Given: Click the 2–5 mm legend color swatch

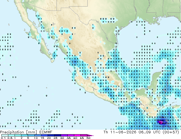Looking at the screenshot, I should [x=25, y=135].
